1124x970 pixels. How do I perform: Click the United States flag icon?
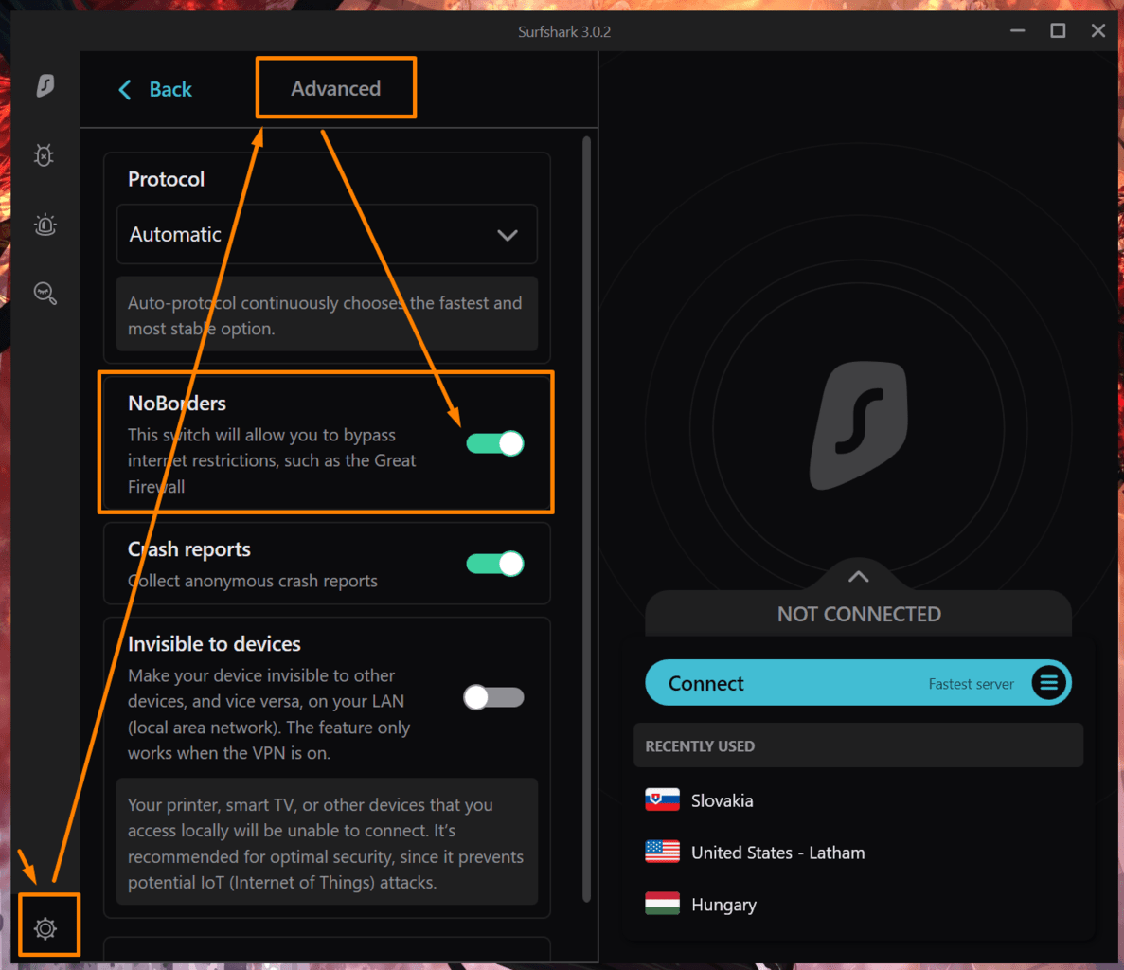(662, 852)
